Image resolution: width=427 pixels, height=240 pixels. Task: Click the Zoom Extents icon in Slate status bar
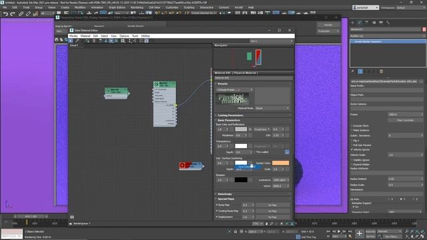point(282,224)
